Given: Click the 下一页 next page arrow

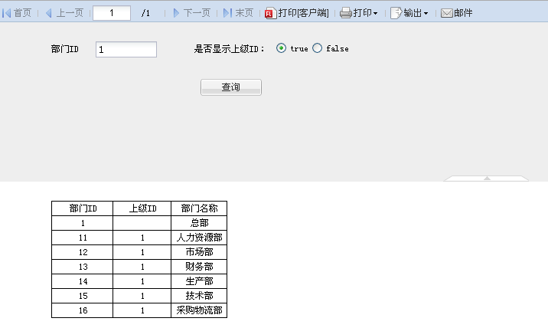Looking at the screenshot, I should [x=176, y=13].
